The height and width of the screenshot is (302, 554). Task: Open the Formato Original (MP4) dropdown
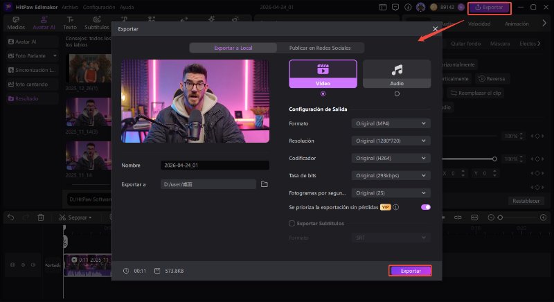[x=391, y=123]
